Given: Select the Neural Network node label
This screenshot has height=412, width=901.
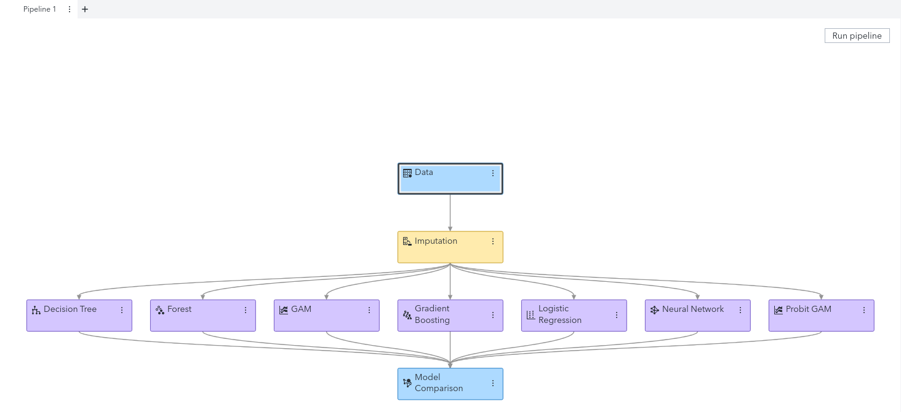Looking at the screenshot, I should pos(693,309).
